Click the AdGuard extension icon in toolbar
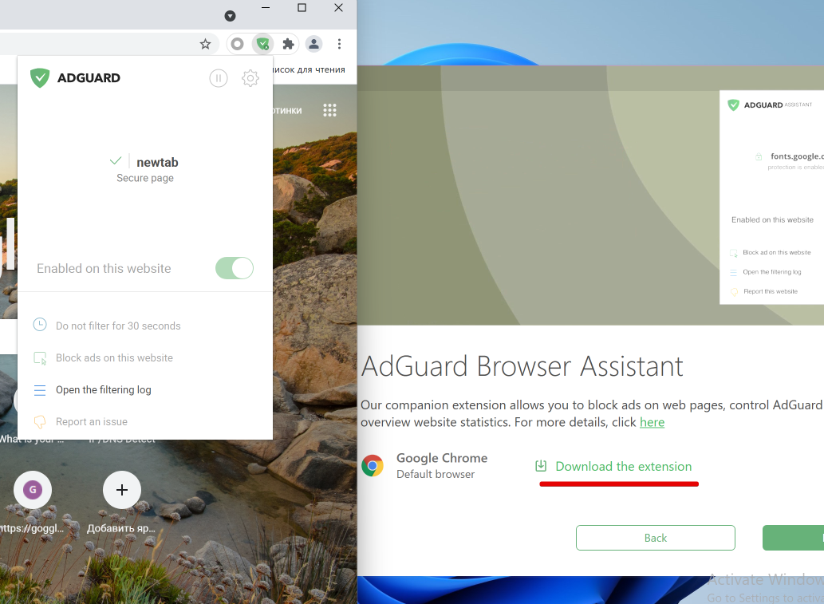This screenshot has width=824, height=604. click(x=262, y=44)
